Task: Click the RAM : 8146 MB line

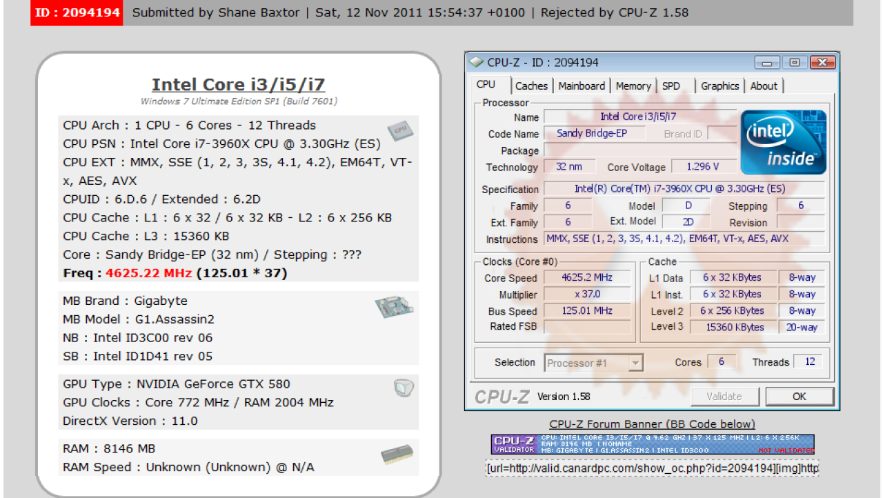Action: click(x=109, y=449)
